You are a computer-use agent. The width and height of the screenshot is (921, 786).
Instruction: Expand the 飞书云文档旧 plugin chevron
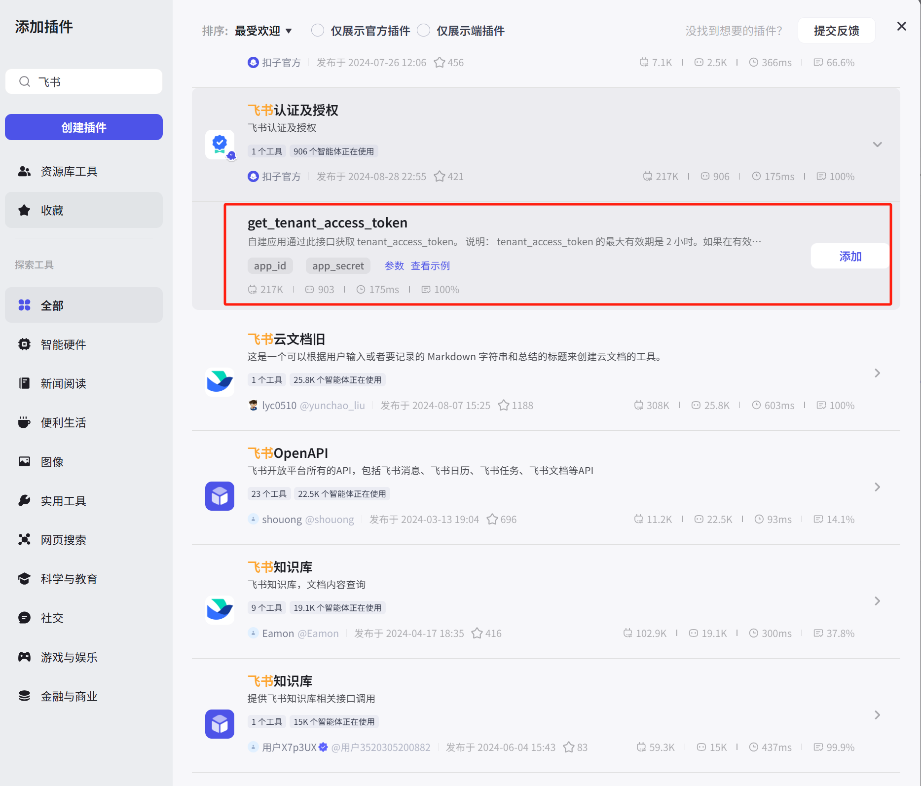[877, 373]
